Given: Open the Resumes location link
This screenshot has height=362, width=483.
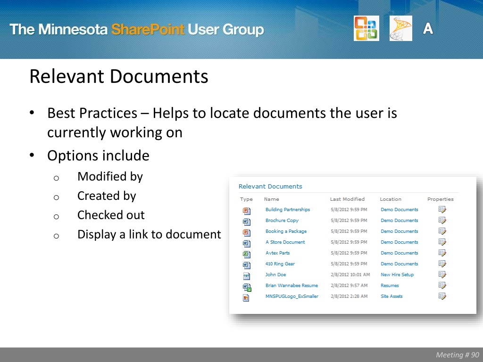Looking at the screenshot, I should [x=390, y=285].
